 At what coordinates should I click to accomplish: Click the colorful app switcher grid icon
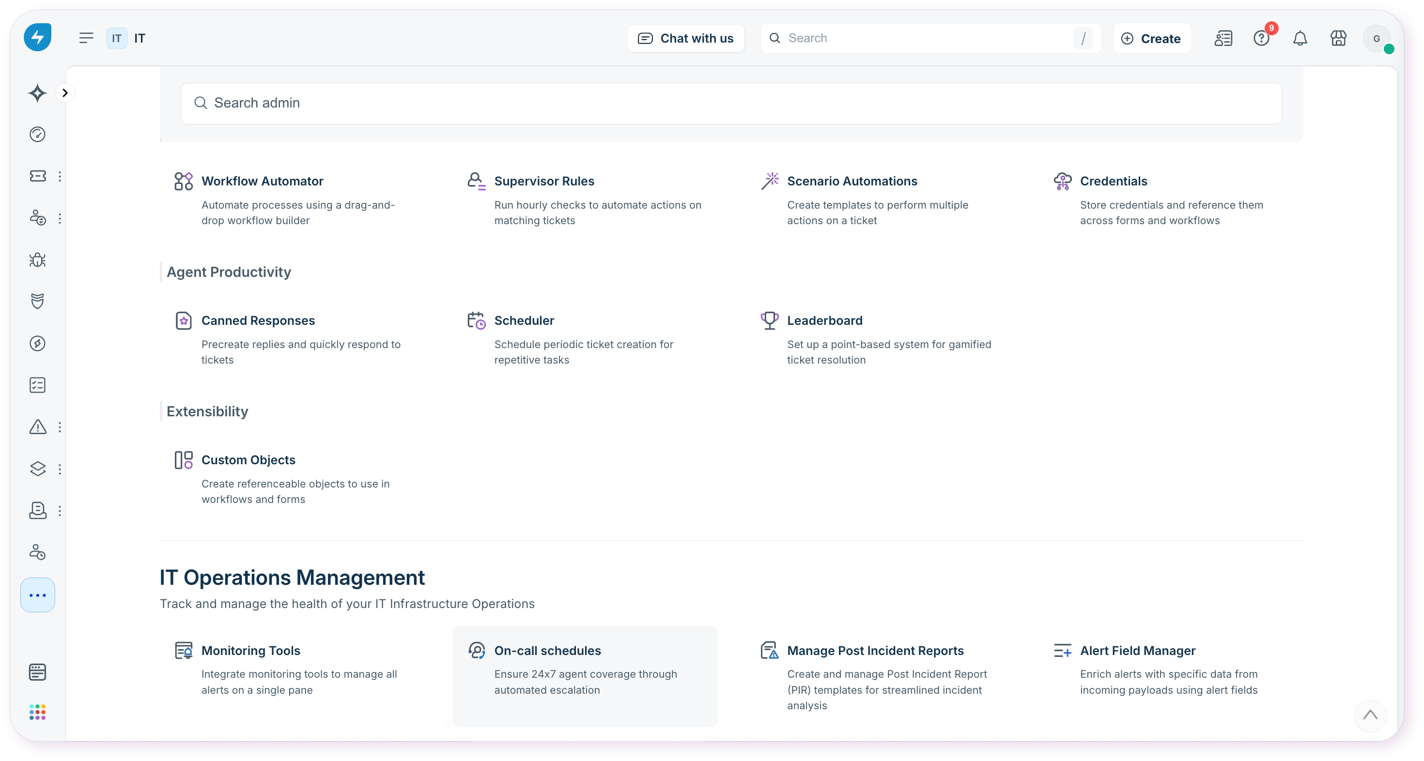pos(38,712)
